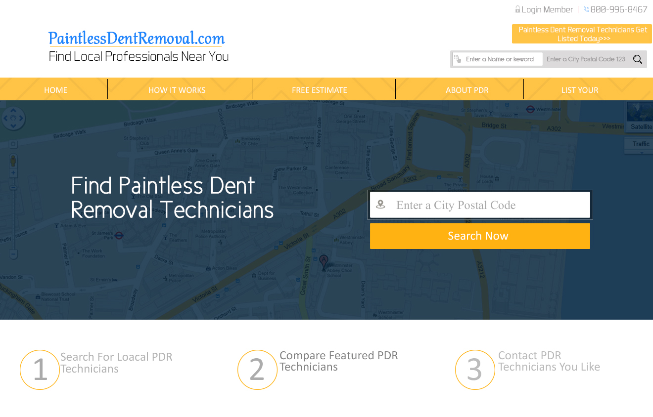The image size is (653, 417).
Task: Pan the map right with the right arrow
Action: [21, 119]
